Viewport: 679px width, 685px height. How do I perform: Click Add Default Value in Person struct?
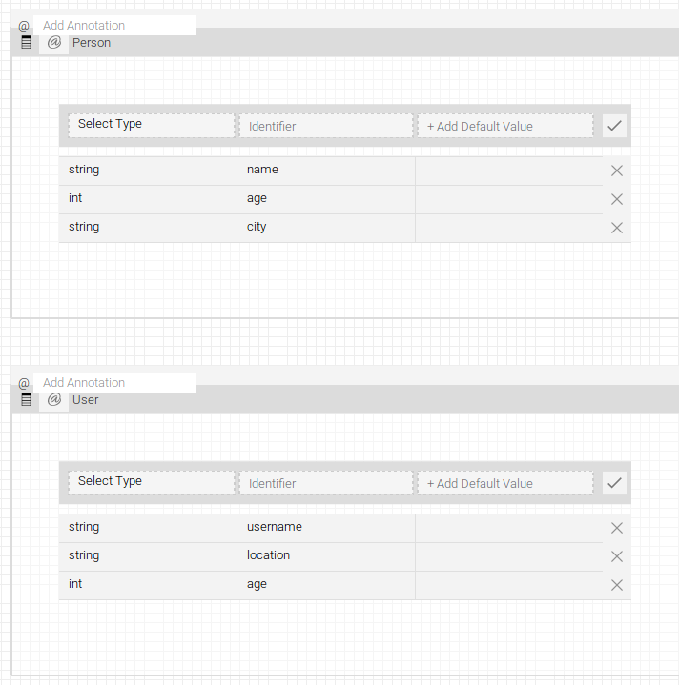pos(505,126)
